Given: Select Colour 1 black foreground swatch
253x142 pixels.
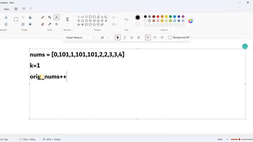Looking at the screenshot, I should tap(138, 17).
